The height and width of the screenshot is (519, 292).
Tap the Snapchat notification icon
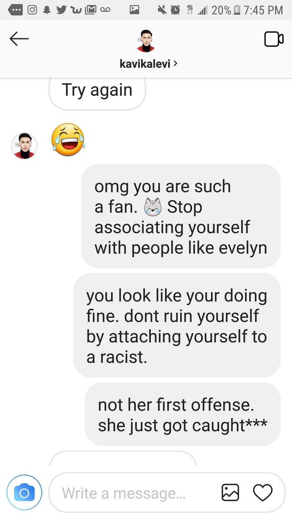pyautogui.click(x=47, y=10)
